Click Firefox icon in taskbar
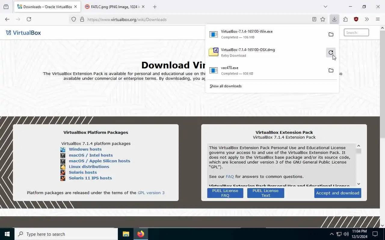This screenshot has height=240, width=385. pyautogui.click(x=140, y=234)
